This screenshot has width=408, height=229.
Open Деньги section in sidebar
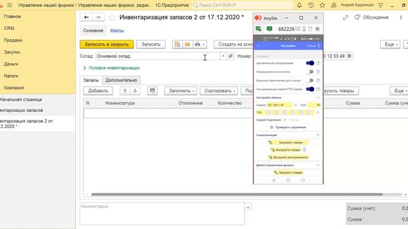click(x=11, y=64)
